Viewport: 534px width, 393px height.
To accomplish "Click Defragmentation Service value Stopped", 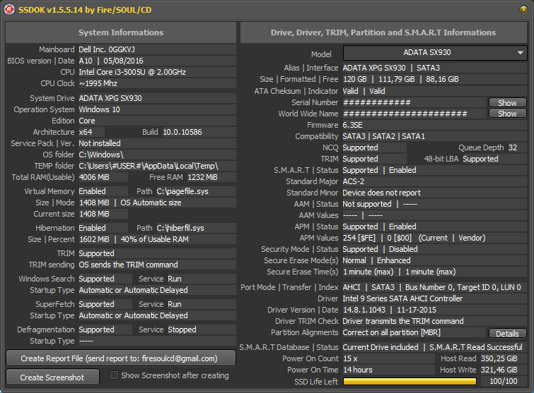I will pos(182,329).
